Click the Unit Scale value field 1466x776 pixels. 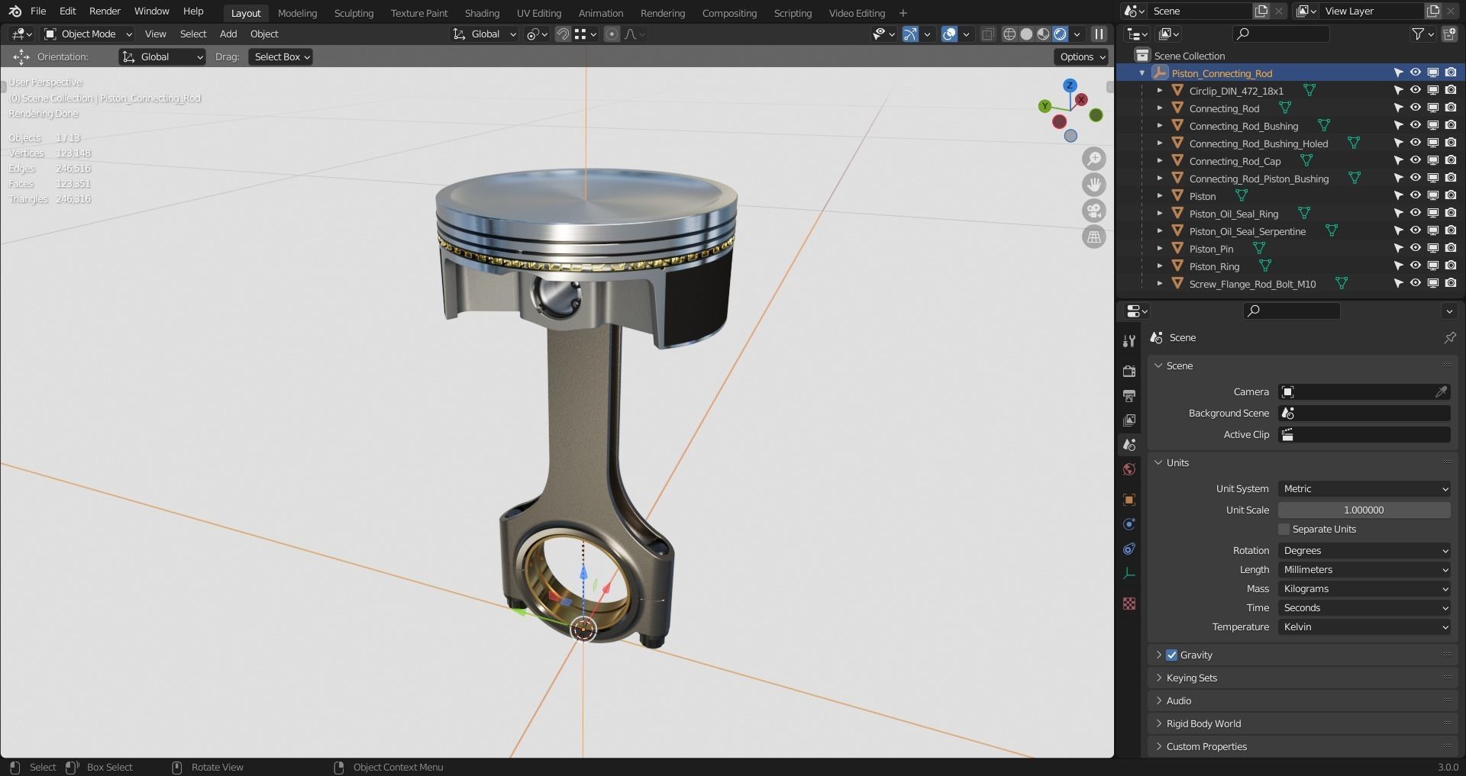(x=1364, y=510)
